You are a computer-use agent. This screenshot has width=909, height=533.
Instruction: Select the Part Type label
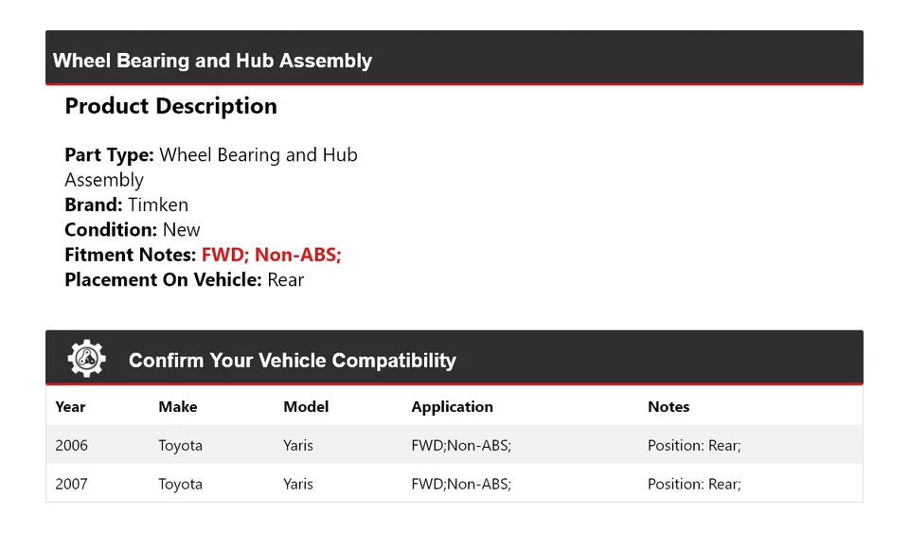pos(109,155)
